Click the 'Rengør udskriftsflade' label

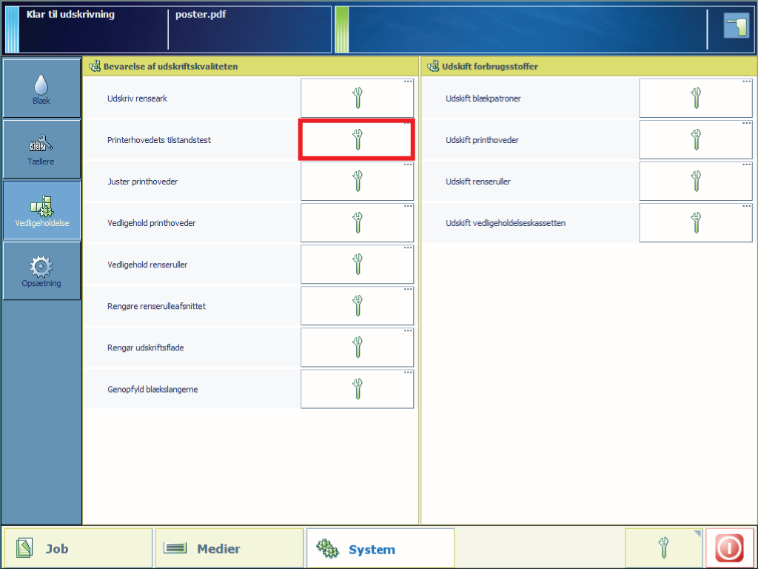click(146, 348)
